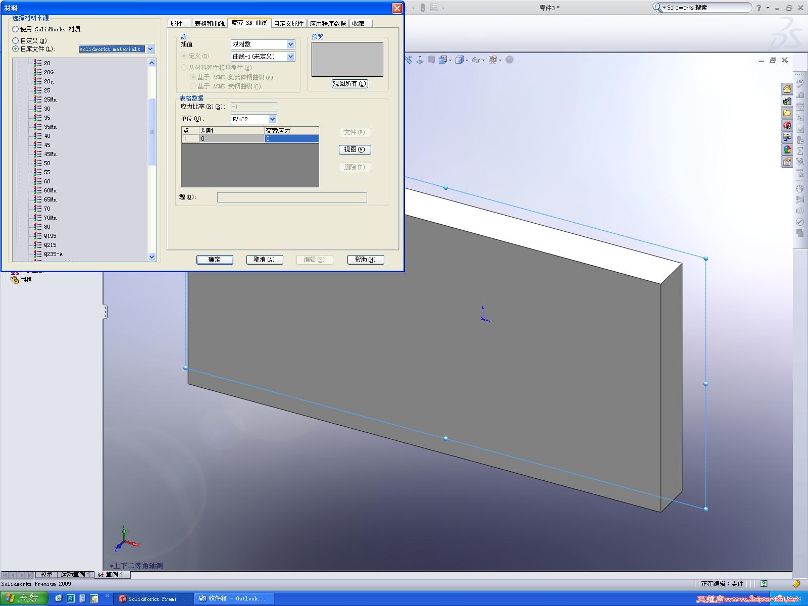Open SolidWorks Resources home tab in task pane
This screenshot has height=606, width=808.
(x=787, y=89)
